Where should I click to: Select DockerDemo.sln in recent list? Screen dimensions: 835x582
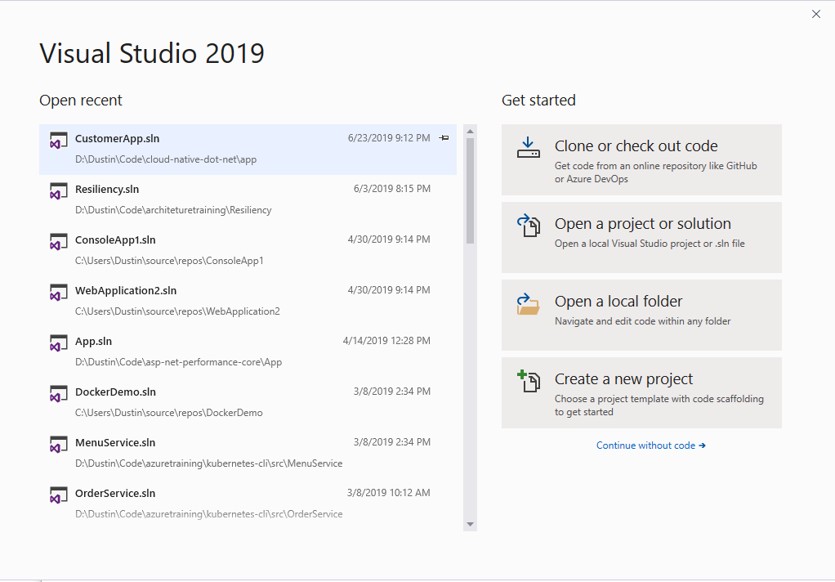tap(248, 402)
